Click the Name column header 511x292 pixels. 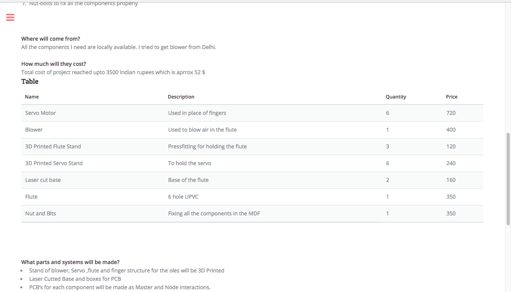[32, 97]
